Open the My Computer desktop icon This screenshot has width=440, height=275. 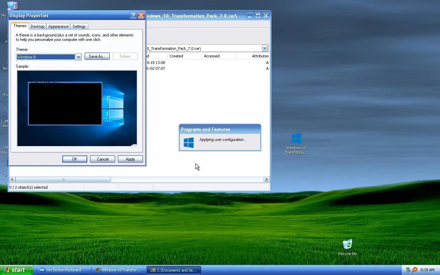(x=12, y=5)
